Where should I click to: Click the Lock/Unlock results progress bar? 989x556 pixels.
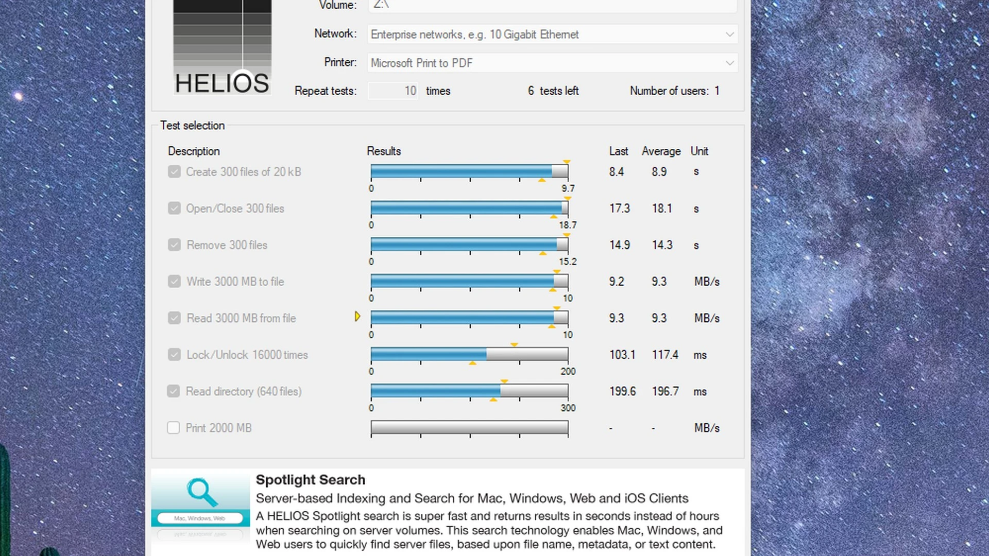(469, 354)
